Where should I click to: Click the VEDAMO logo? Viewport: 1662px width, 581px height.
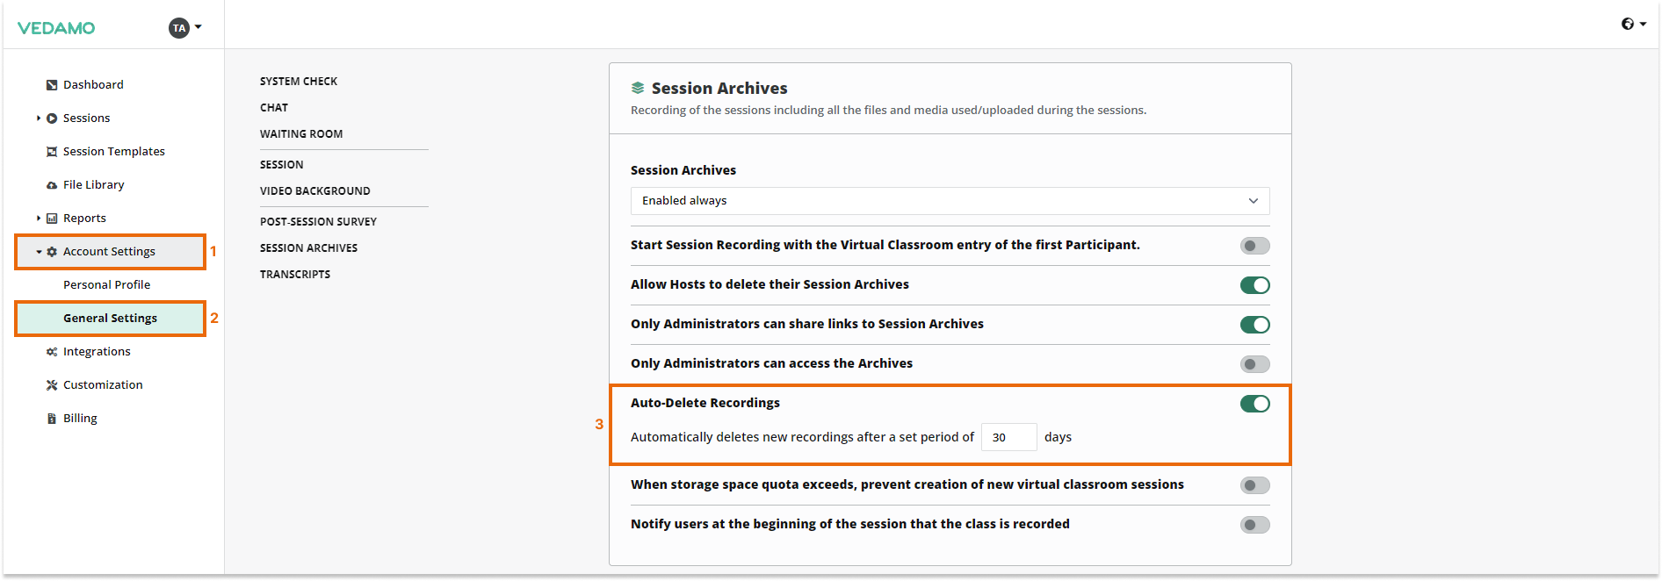tap(56, 28)
